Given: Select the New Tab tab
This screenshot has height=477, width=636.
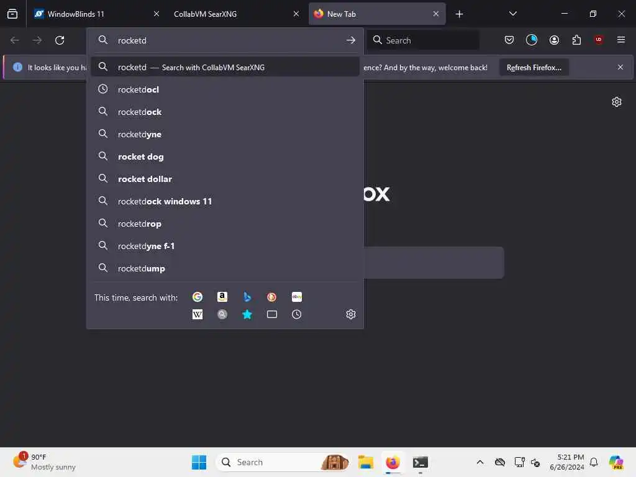Looking at the screenshot, I should point(377,14).
